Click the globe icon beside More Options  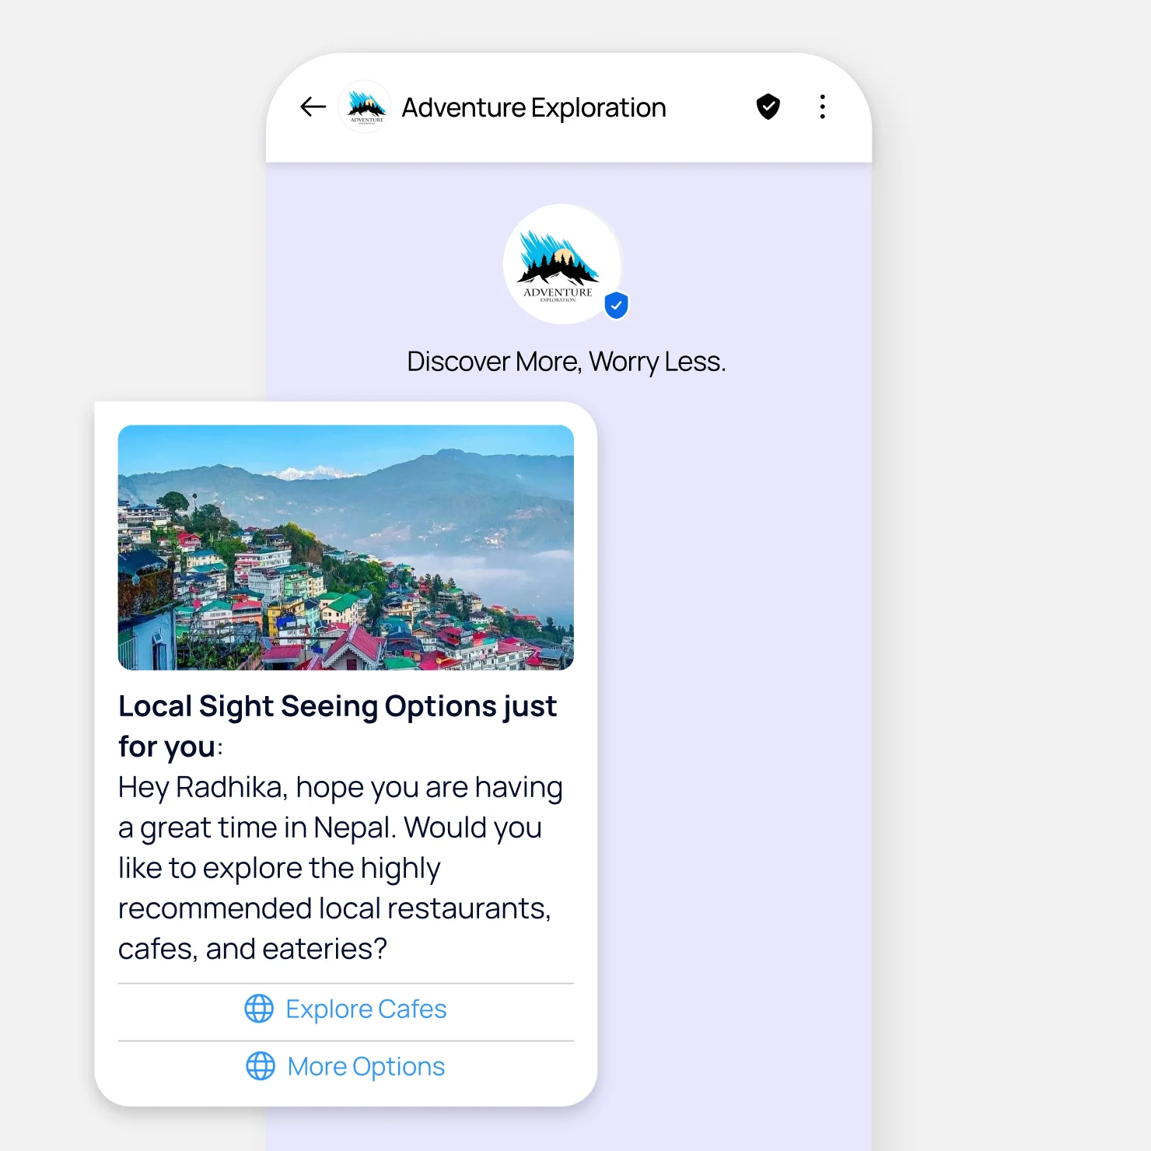pos(261,1066)
